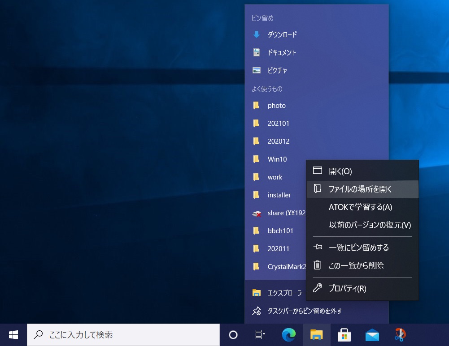Click the pin icon in context menu
The height and width of the screenshot is (346, 449).
click(x=318, y=247)
